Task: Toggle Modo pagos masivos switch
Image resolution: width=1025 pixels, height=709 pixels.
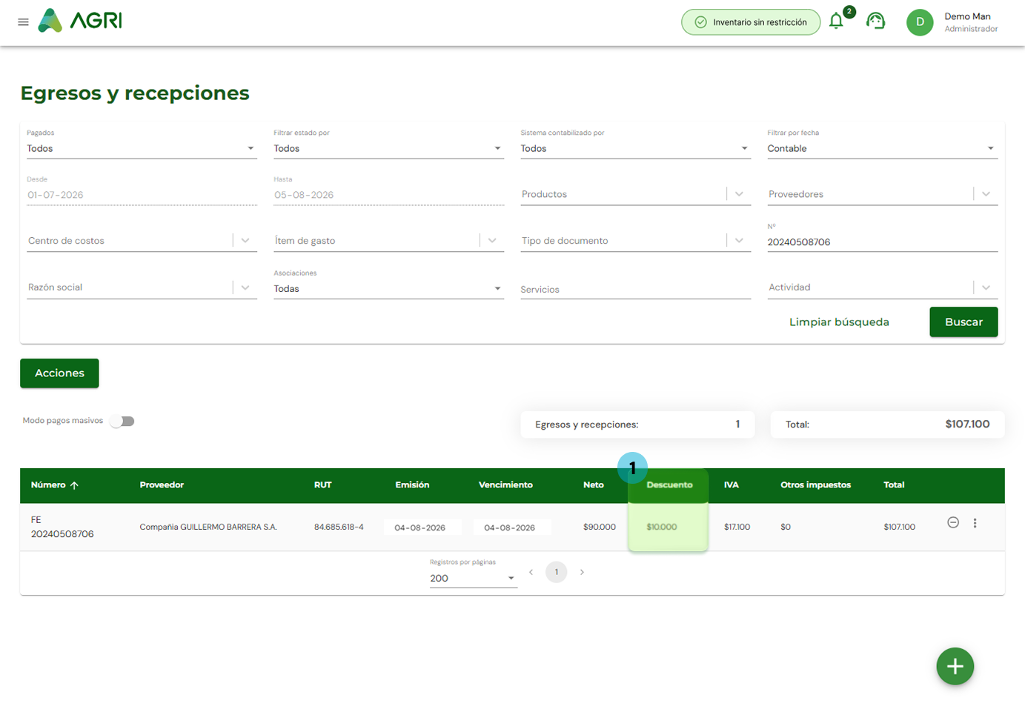Action: point(122,421)
